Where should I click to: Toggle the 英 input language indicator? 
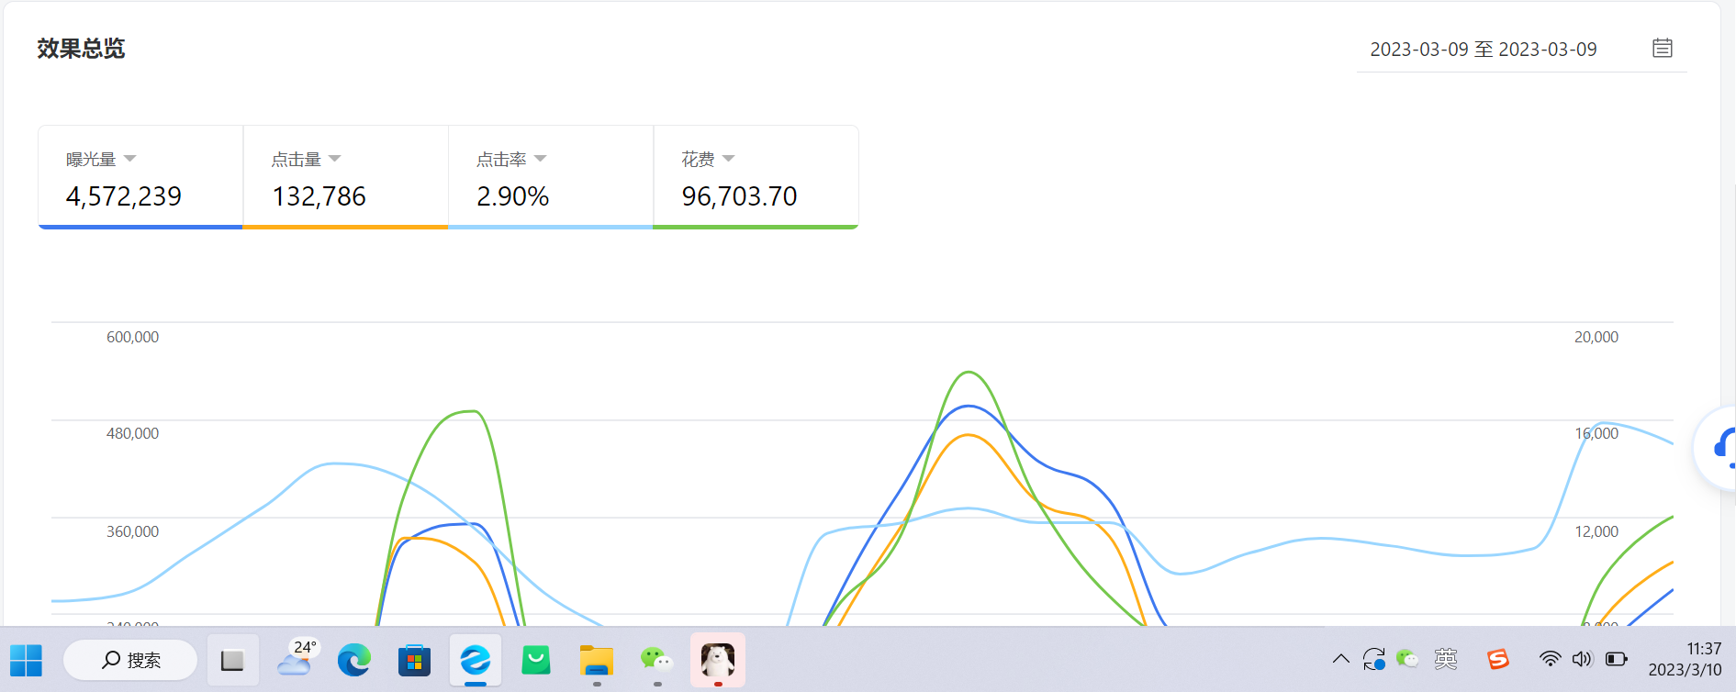click(1446, 659)
